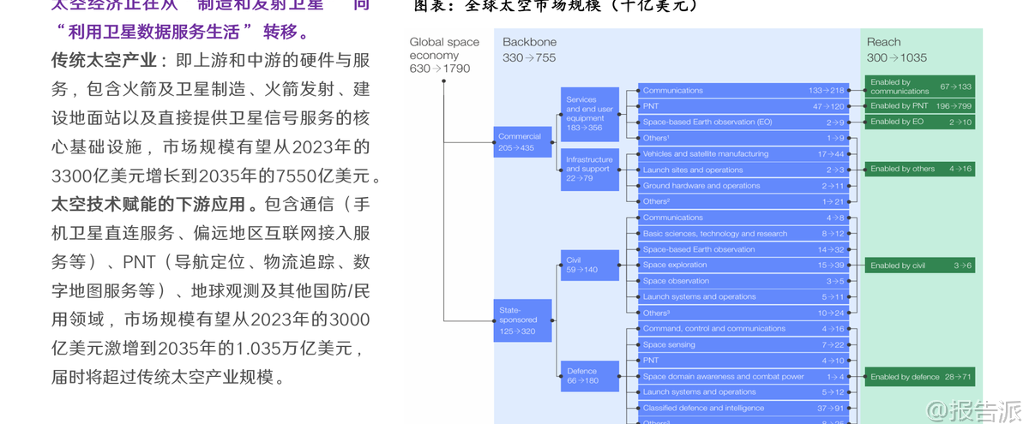The image size is (1029, 424).
Task: Select the State-sponsored 125→320 node
Action: pos(522,320)
